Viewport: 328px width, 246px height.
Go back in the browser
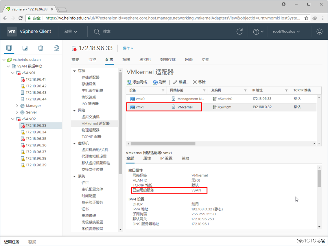pos(5,18)
